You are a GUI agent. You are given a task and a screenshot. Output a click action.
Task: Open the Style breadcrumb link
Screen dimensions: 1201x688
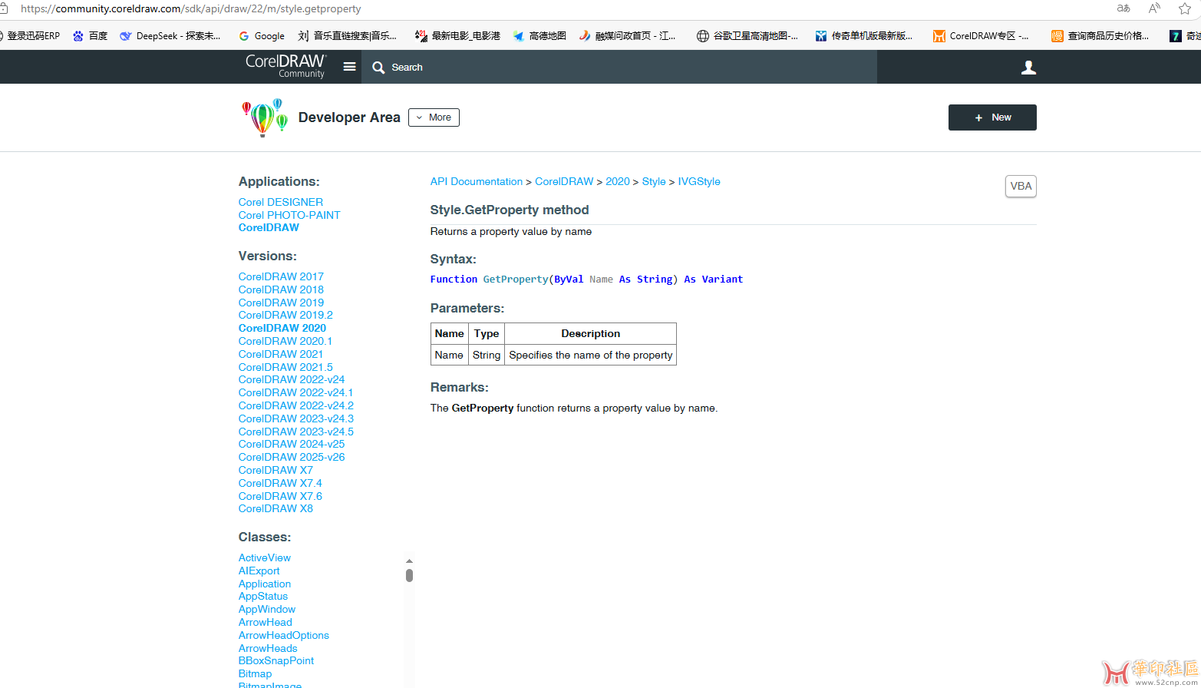[x=654, y=182]
